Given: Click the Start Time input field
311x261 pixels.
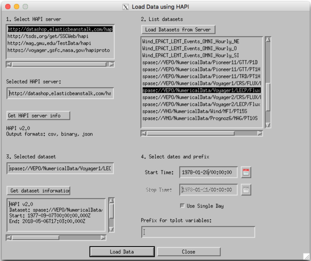Looking at the screenshot, I should coord(208,172).
